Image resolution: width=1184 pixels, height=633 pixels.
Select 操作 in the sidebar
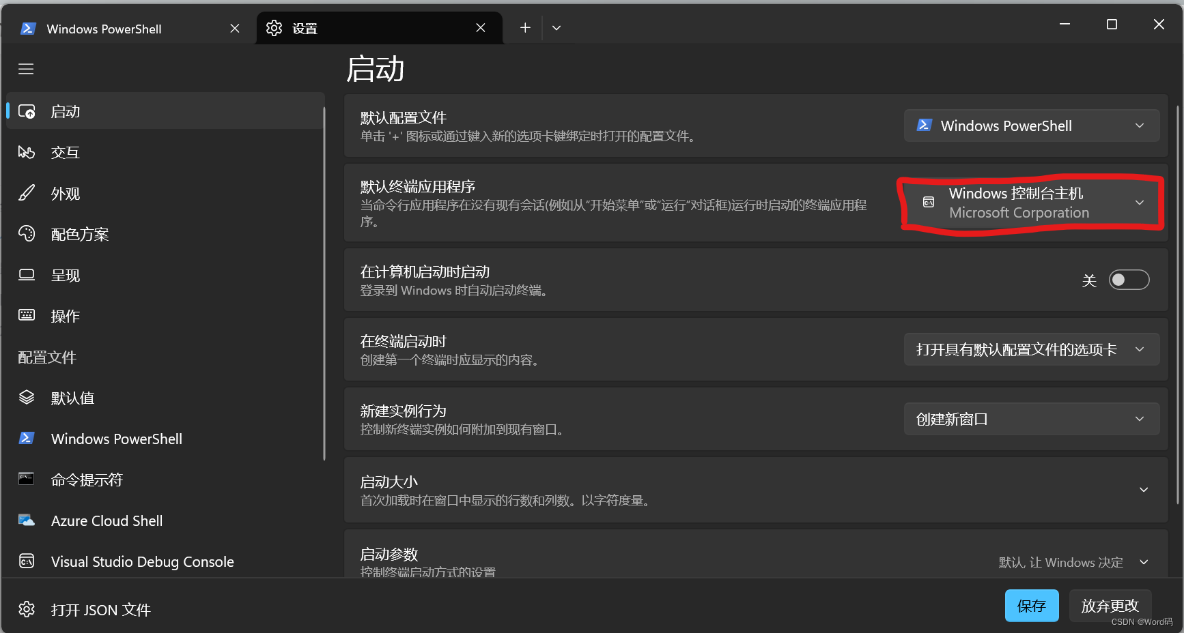pyautogui.click(x=165, y=316)
